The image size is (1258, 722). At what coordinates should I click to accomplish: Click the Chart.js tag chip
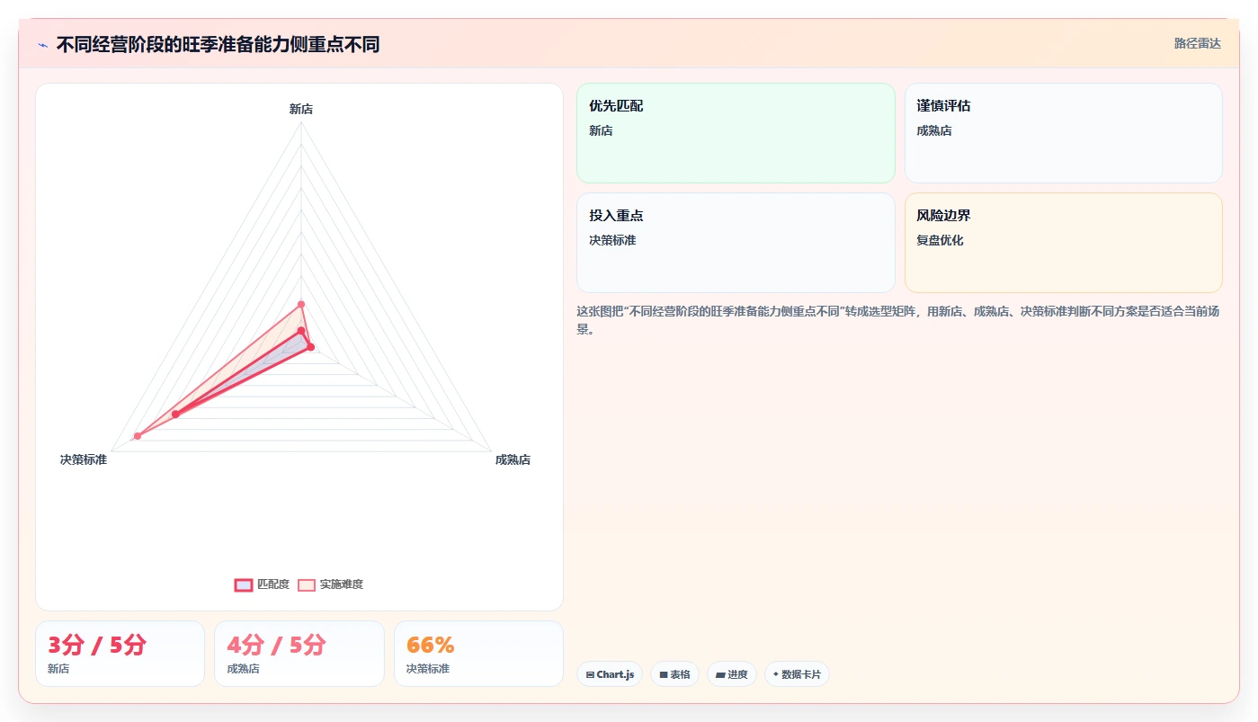point(610,674)
